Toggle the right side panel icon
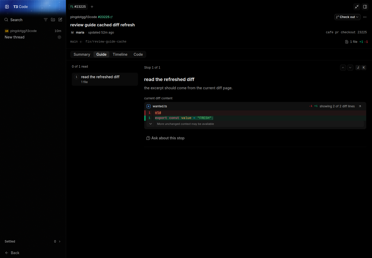Image resolution: width=372 pixels, height=258 pixels. (365, 7)
